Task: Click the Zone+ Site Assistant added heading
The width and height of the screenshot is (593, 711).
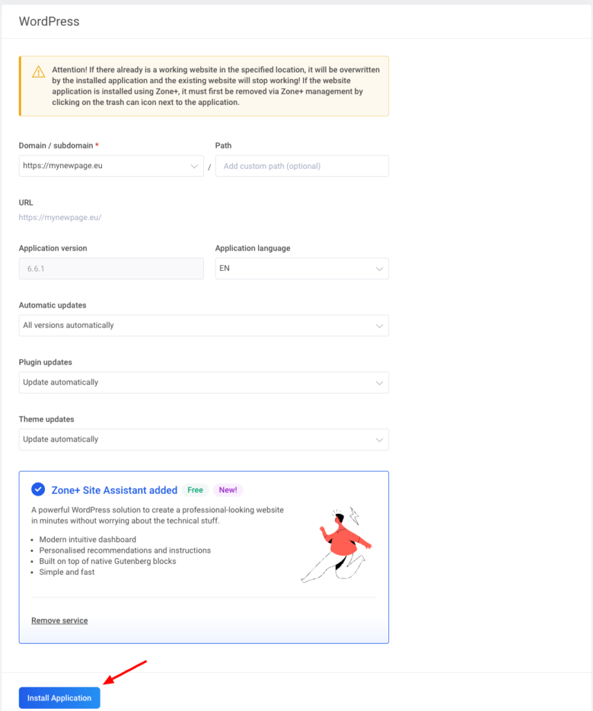Action: point(114,490)
